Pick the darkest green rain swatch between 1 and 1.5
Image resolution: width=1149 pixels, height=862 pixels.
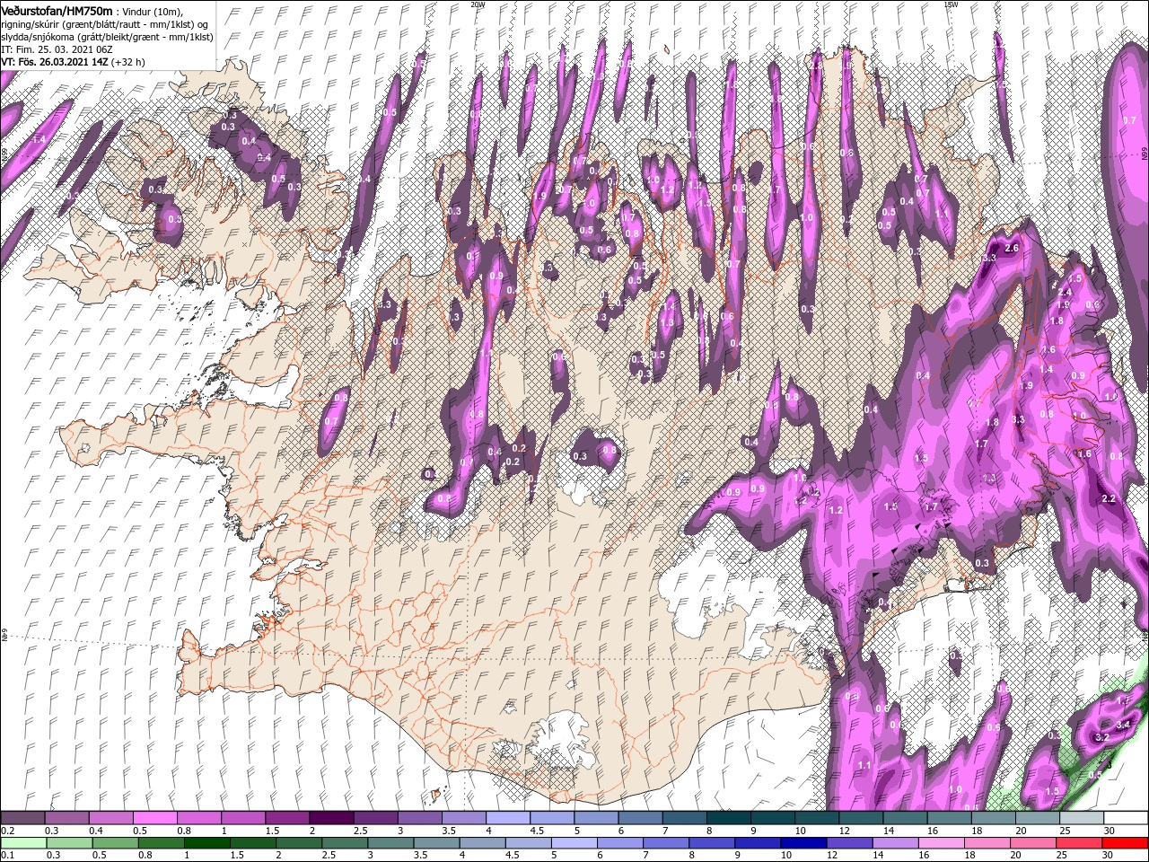207,844
